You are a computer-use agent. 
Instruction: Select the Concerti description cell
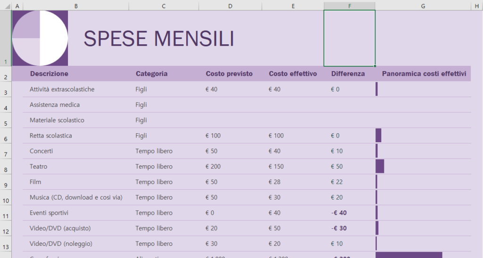pyautogui.click(x=76, y=151)
